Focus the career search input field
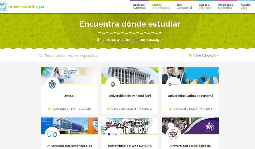 [x=114, y=56]
